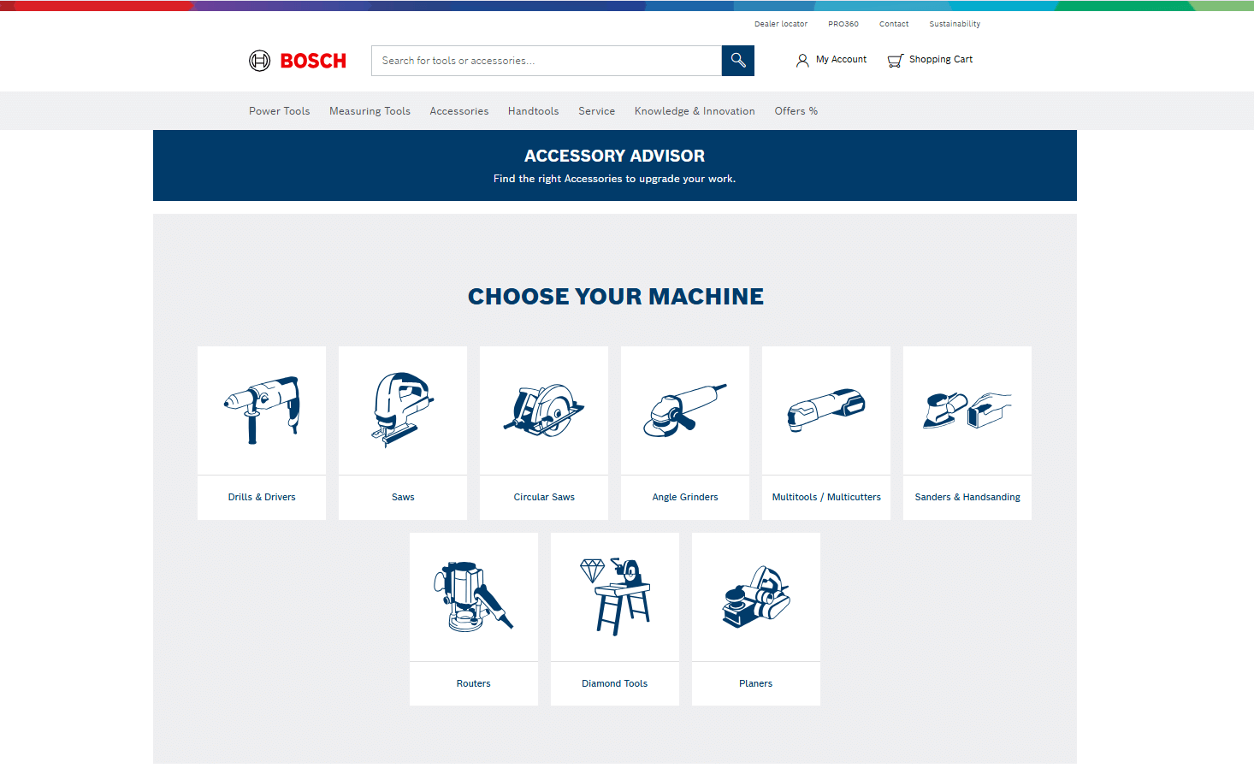Focus the tools and accessories search field
The height and width of the screenshot is (768, 1254).
point(546,61)
